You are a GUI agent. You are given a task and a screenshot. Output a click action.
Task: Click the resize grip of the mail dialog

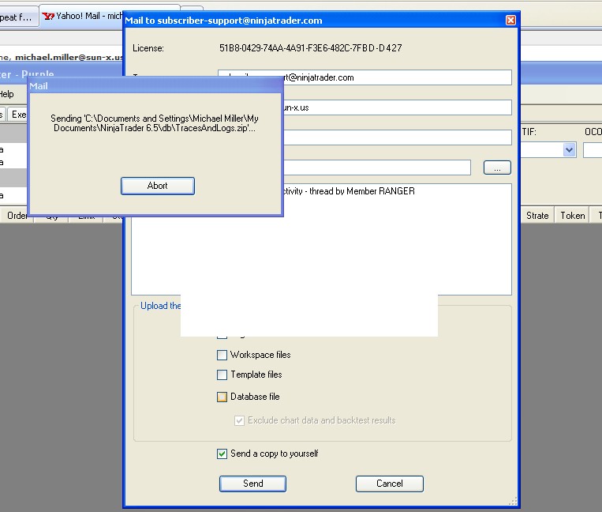tap(513, 501)
